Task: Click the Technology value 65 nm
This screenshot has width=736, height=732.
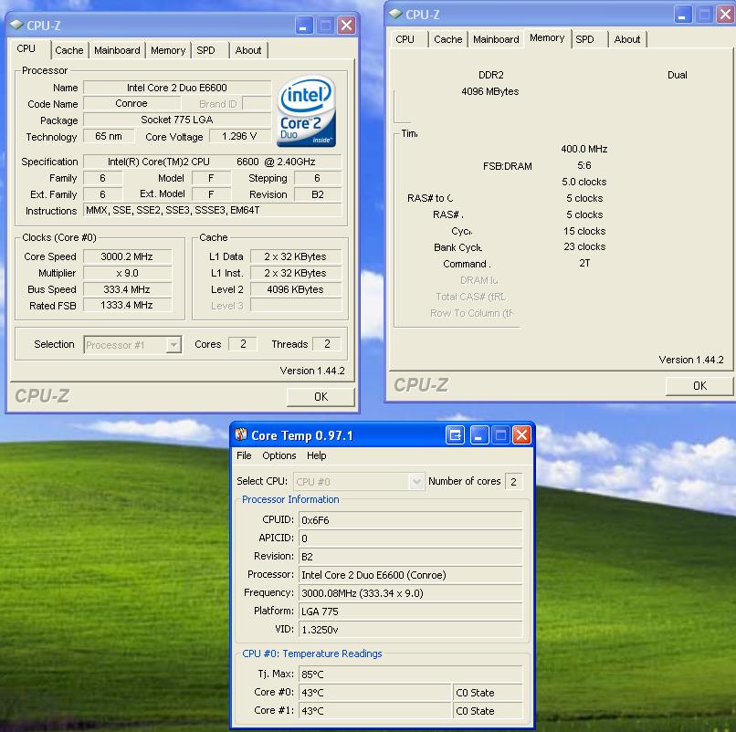Action: [109, 137]
